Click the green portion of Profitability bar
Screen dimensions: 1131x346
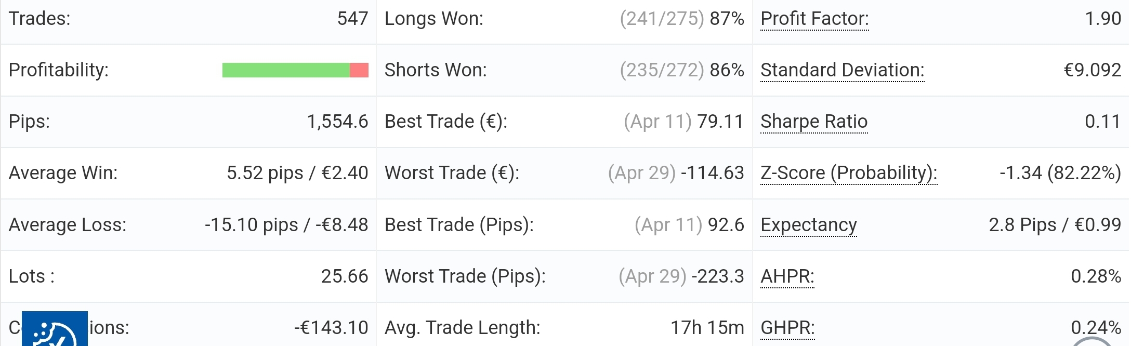pos(286,70)
